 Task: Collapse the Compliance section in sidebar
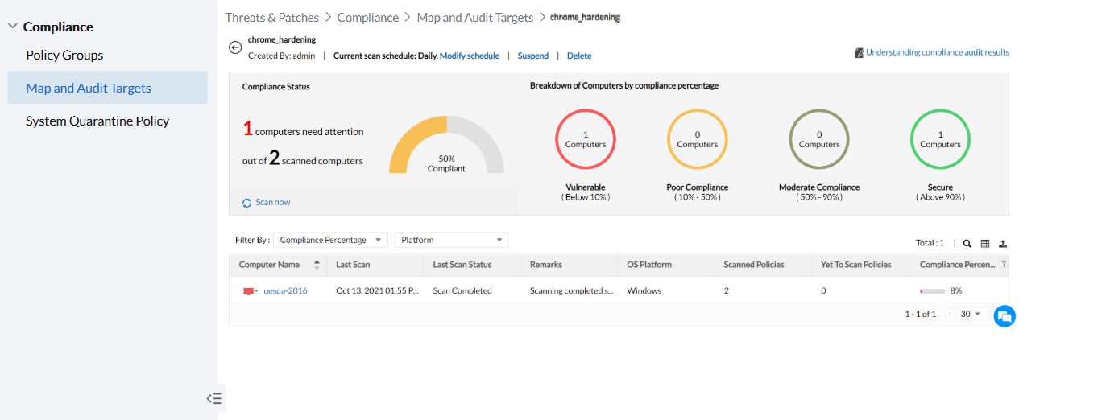[12, 27]
